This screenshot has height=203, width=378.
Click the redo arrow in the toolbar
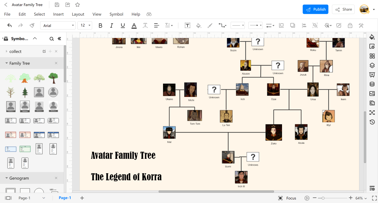tap(21, 25)
